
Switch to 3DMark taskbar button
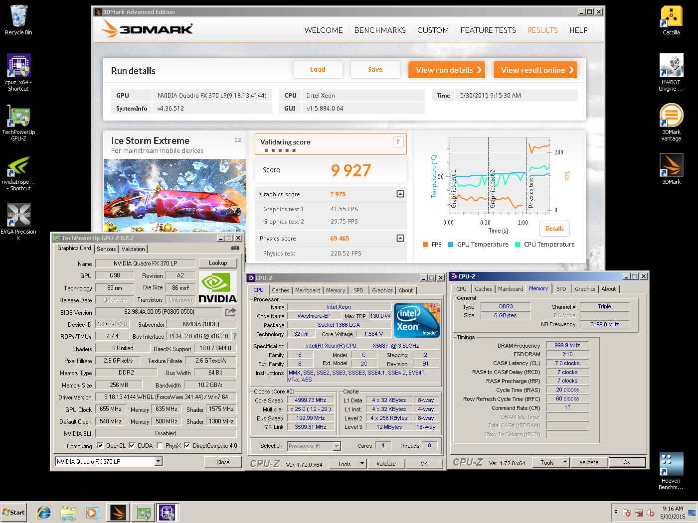118,512
